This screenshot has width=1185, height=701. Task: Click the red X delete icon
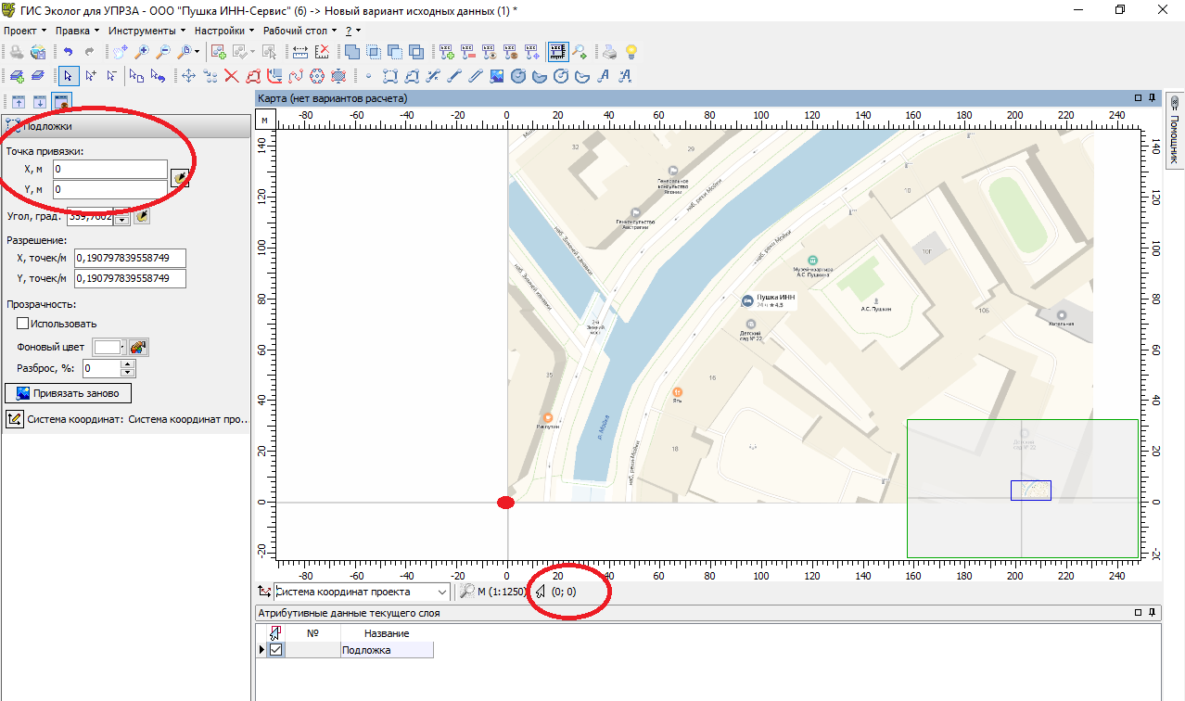tap(231, 76)
